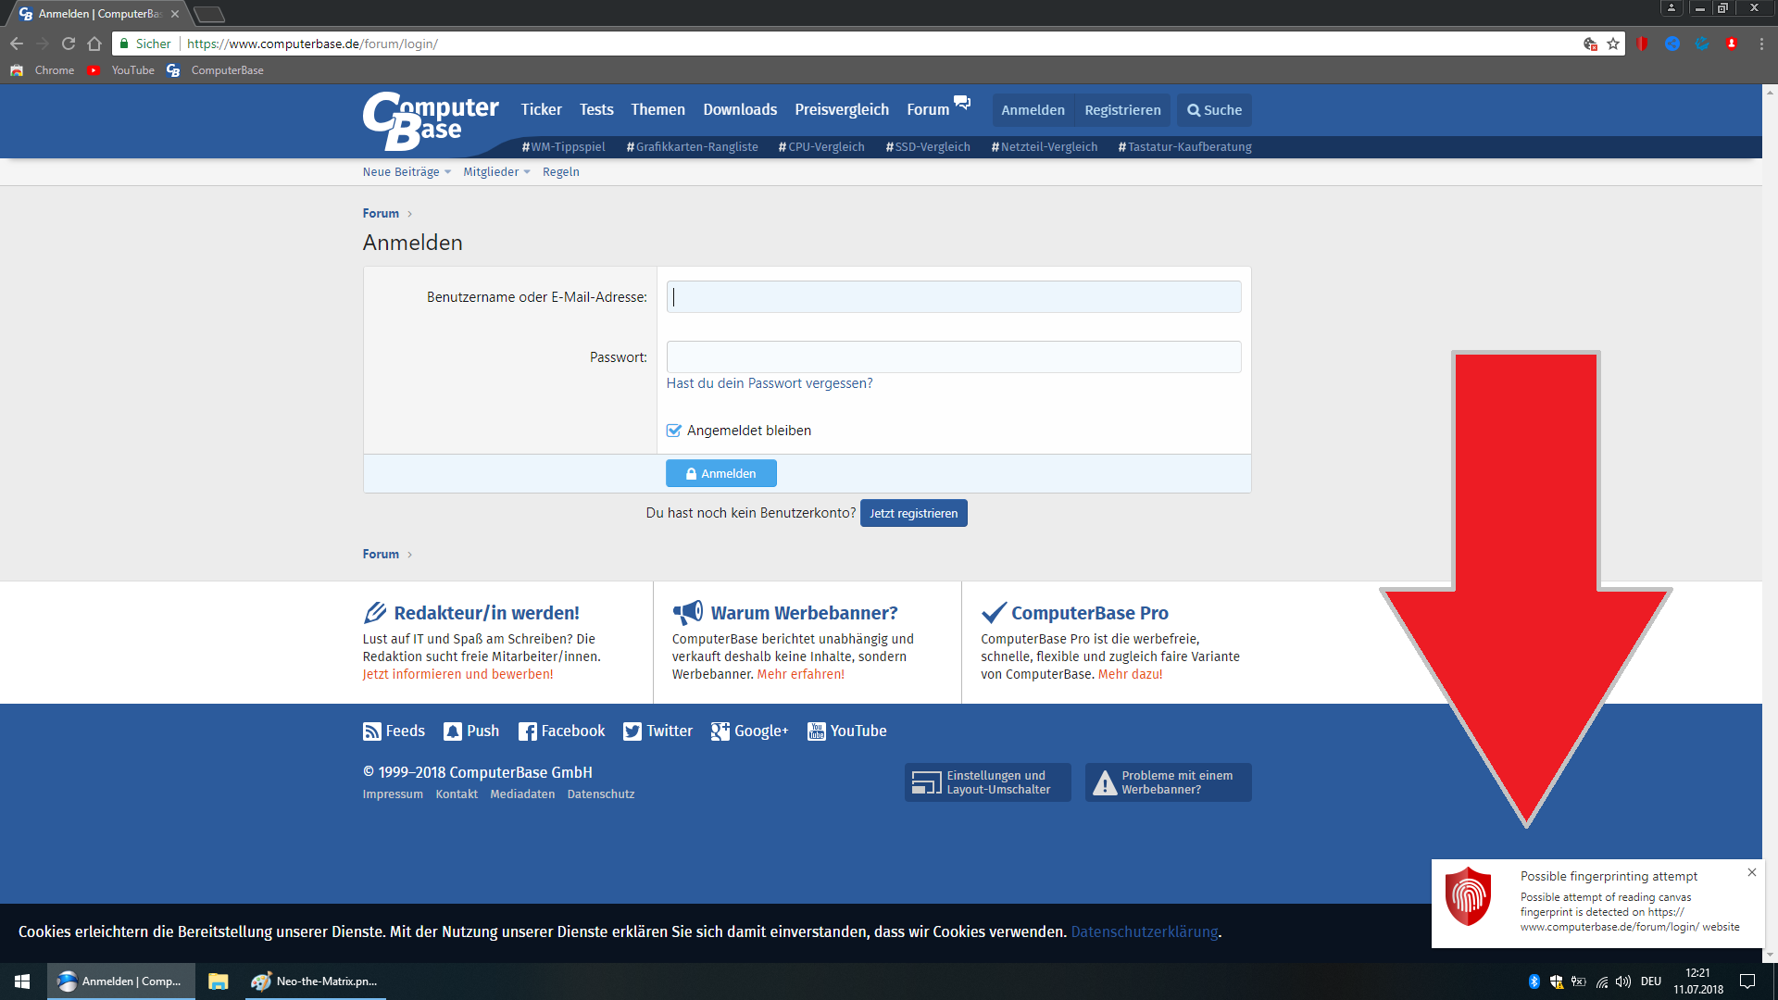Focus the Passwort input field
The width and height of the screenshot is (1778, 1000).
tap(953, 357)
